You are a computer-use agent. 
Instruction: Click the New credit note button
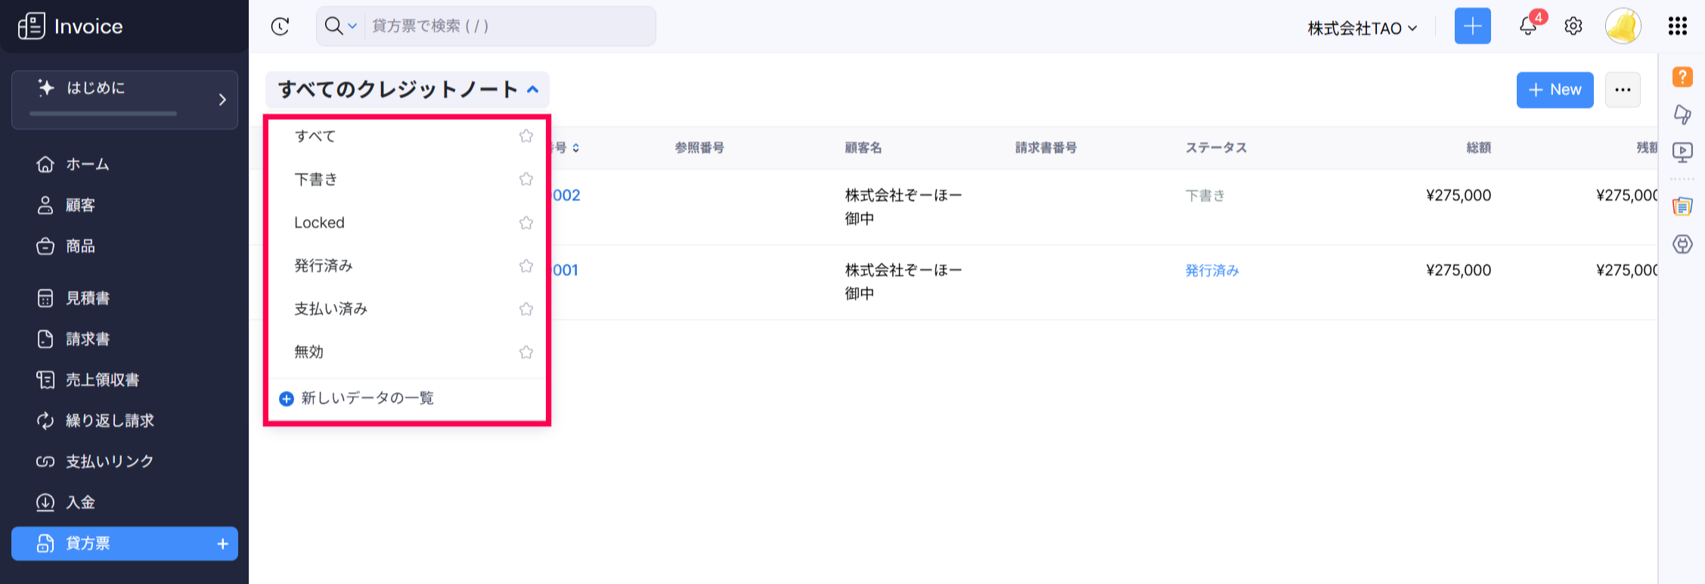click(x=1555, y=90)
